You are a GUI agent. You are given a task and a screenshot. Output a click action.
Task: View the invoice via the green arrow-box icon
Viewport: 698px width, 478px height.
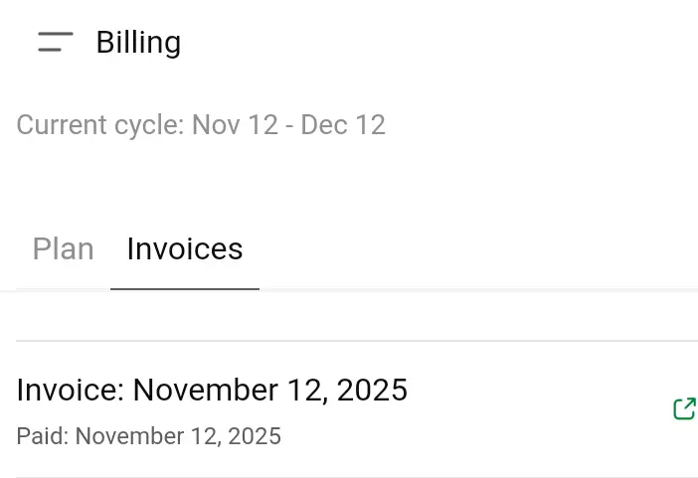pos(685,408)
